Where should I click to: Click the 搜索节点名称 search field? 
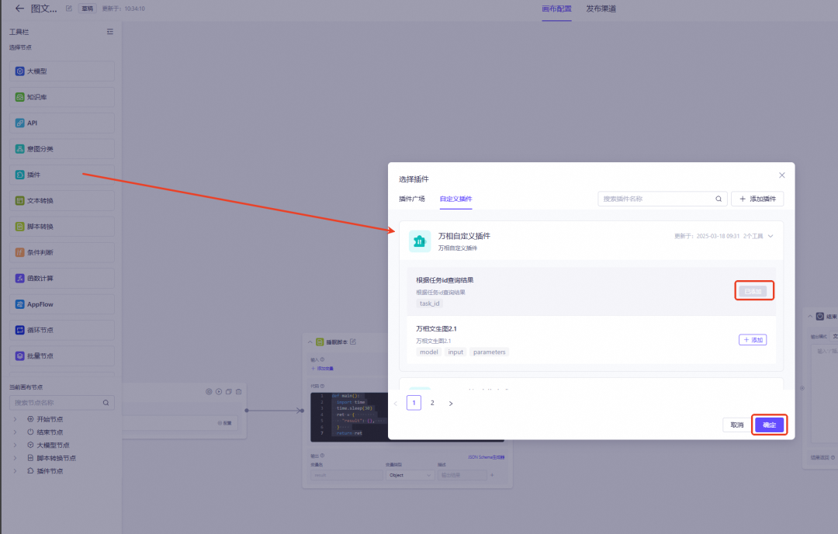pyautogui.click(x=56, y=403)
